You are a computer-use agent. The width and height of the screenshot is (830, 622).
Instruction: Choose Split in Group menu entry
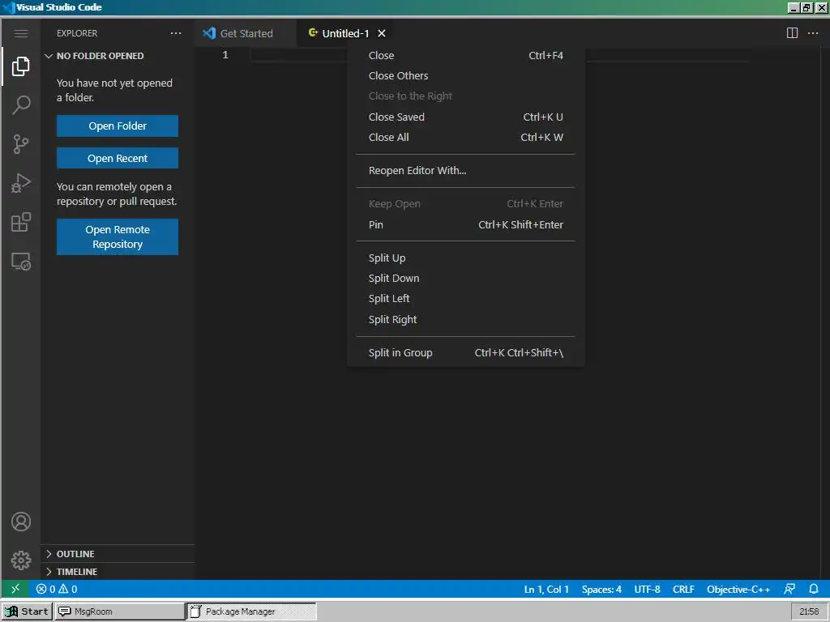click(466, 353)
